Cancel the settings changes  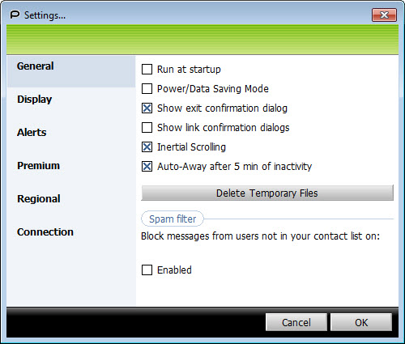[296, 322]
